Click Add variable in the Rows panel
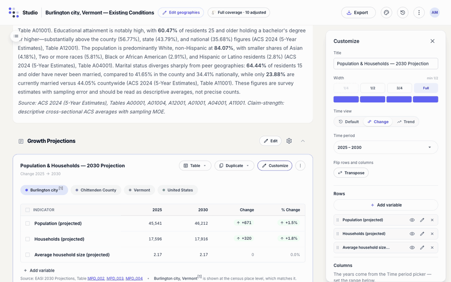This screenshot has width=451, height=282. click(386, 205)
